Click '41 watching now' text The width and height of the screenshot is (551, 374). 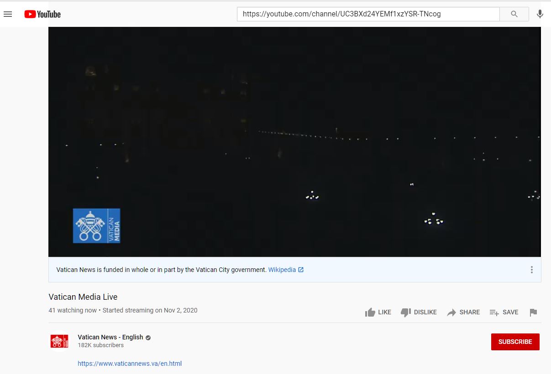[73, 310]
